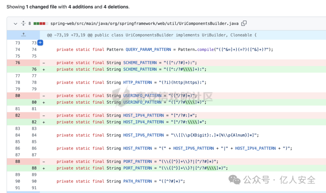Expand hidden lines above line 73
This screenshot has width=326, height=193.
coord(24,35)
